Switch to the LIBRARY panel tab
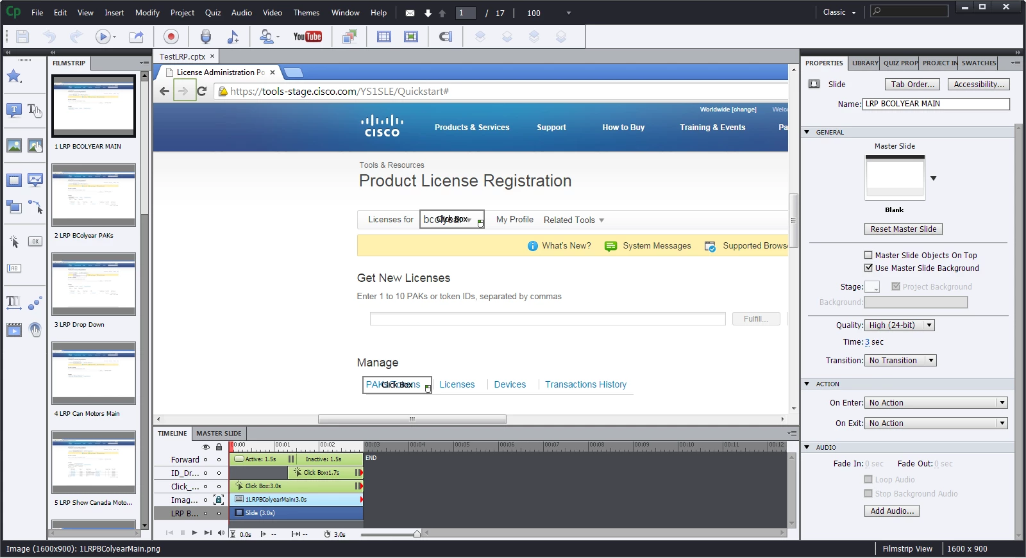This screenshot has height=558, width=1026. [865, 63]
